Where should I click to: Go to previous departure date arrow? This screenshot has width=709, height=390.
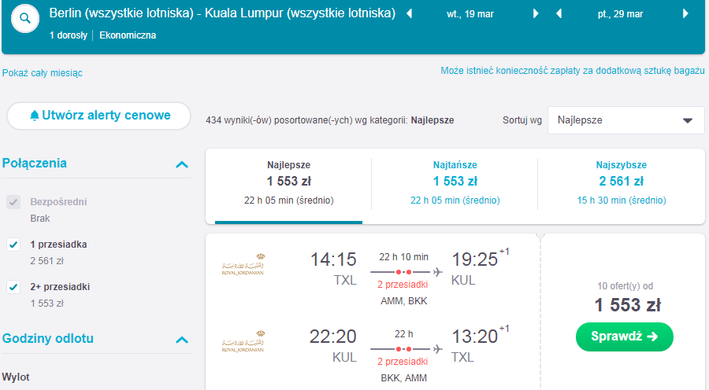(x=410, y=13)
